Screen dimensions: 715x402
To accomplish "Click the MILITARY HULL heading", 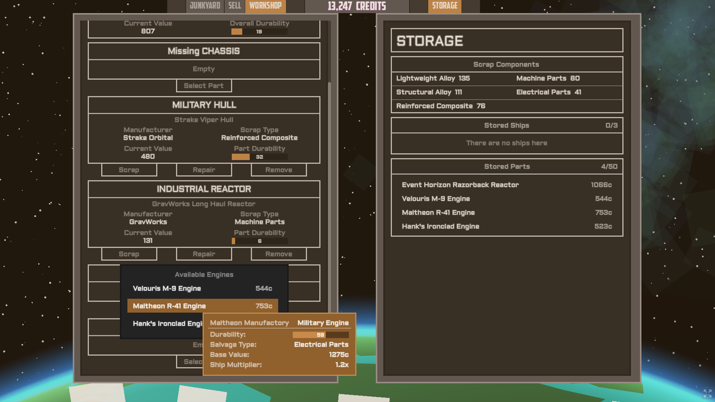I will pyautogui.click(x=204, y=105).
